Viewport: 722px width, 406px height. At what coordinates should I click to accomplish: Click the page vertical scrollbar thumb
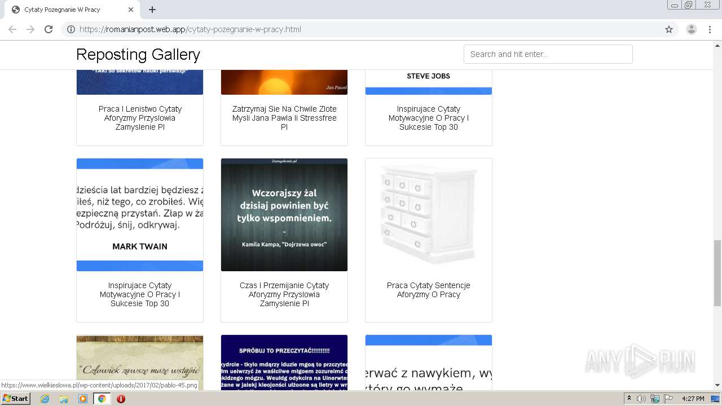click(x=717, y=273)
